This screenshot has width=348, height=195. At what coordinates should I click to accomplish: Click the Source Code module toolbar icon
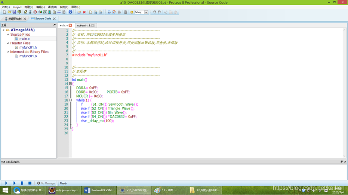tap(59, 12)
